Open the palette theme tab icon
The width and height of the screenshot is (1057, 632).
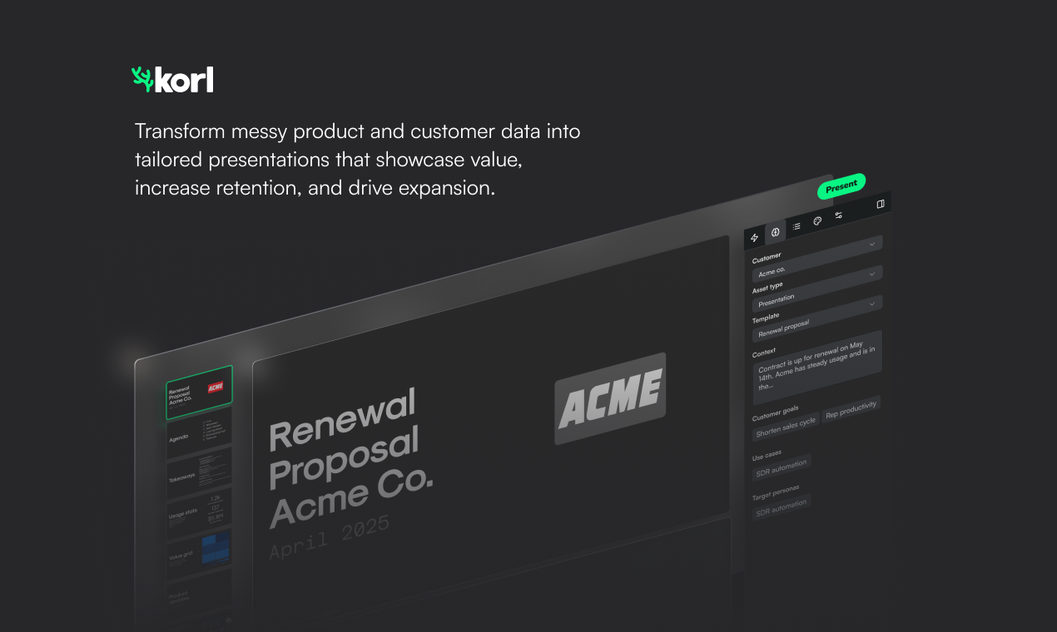point(817,221)
